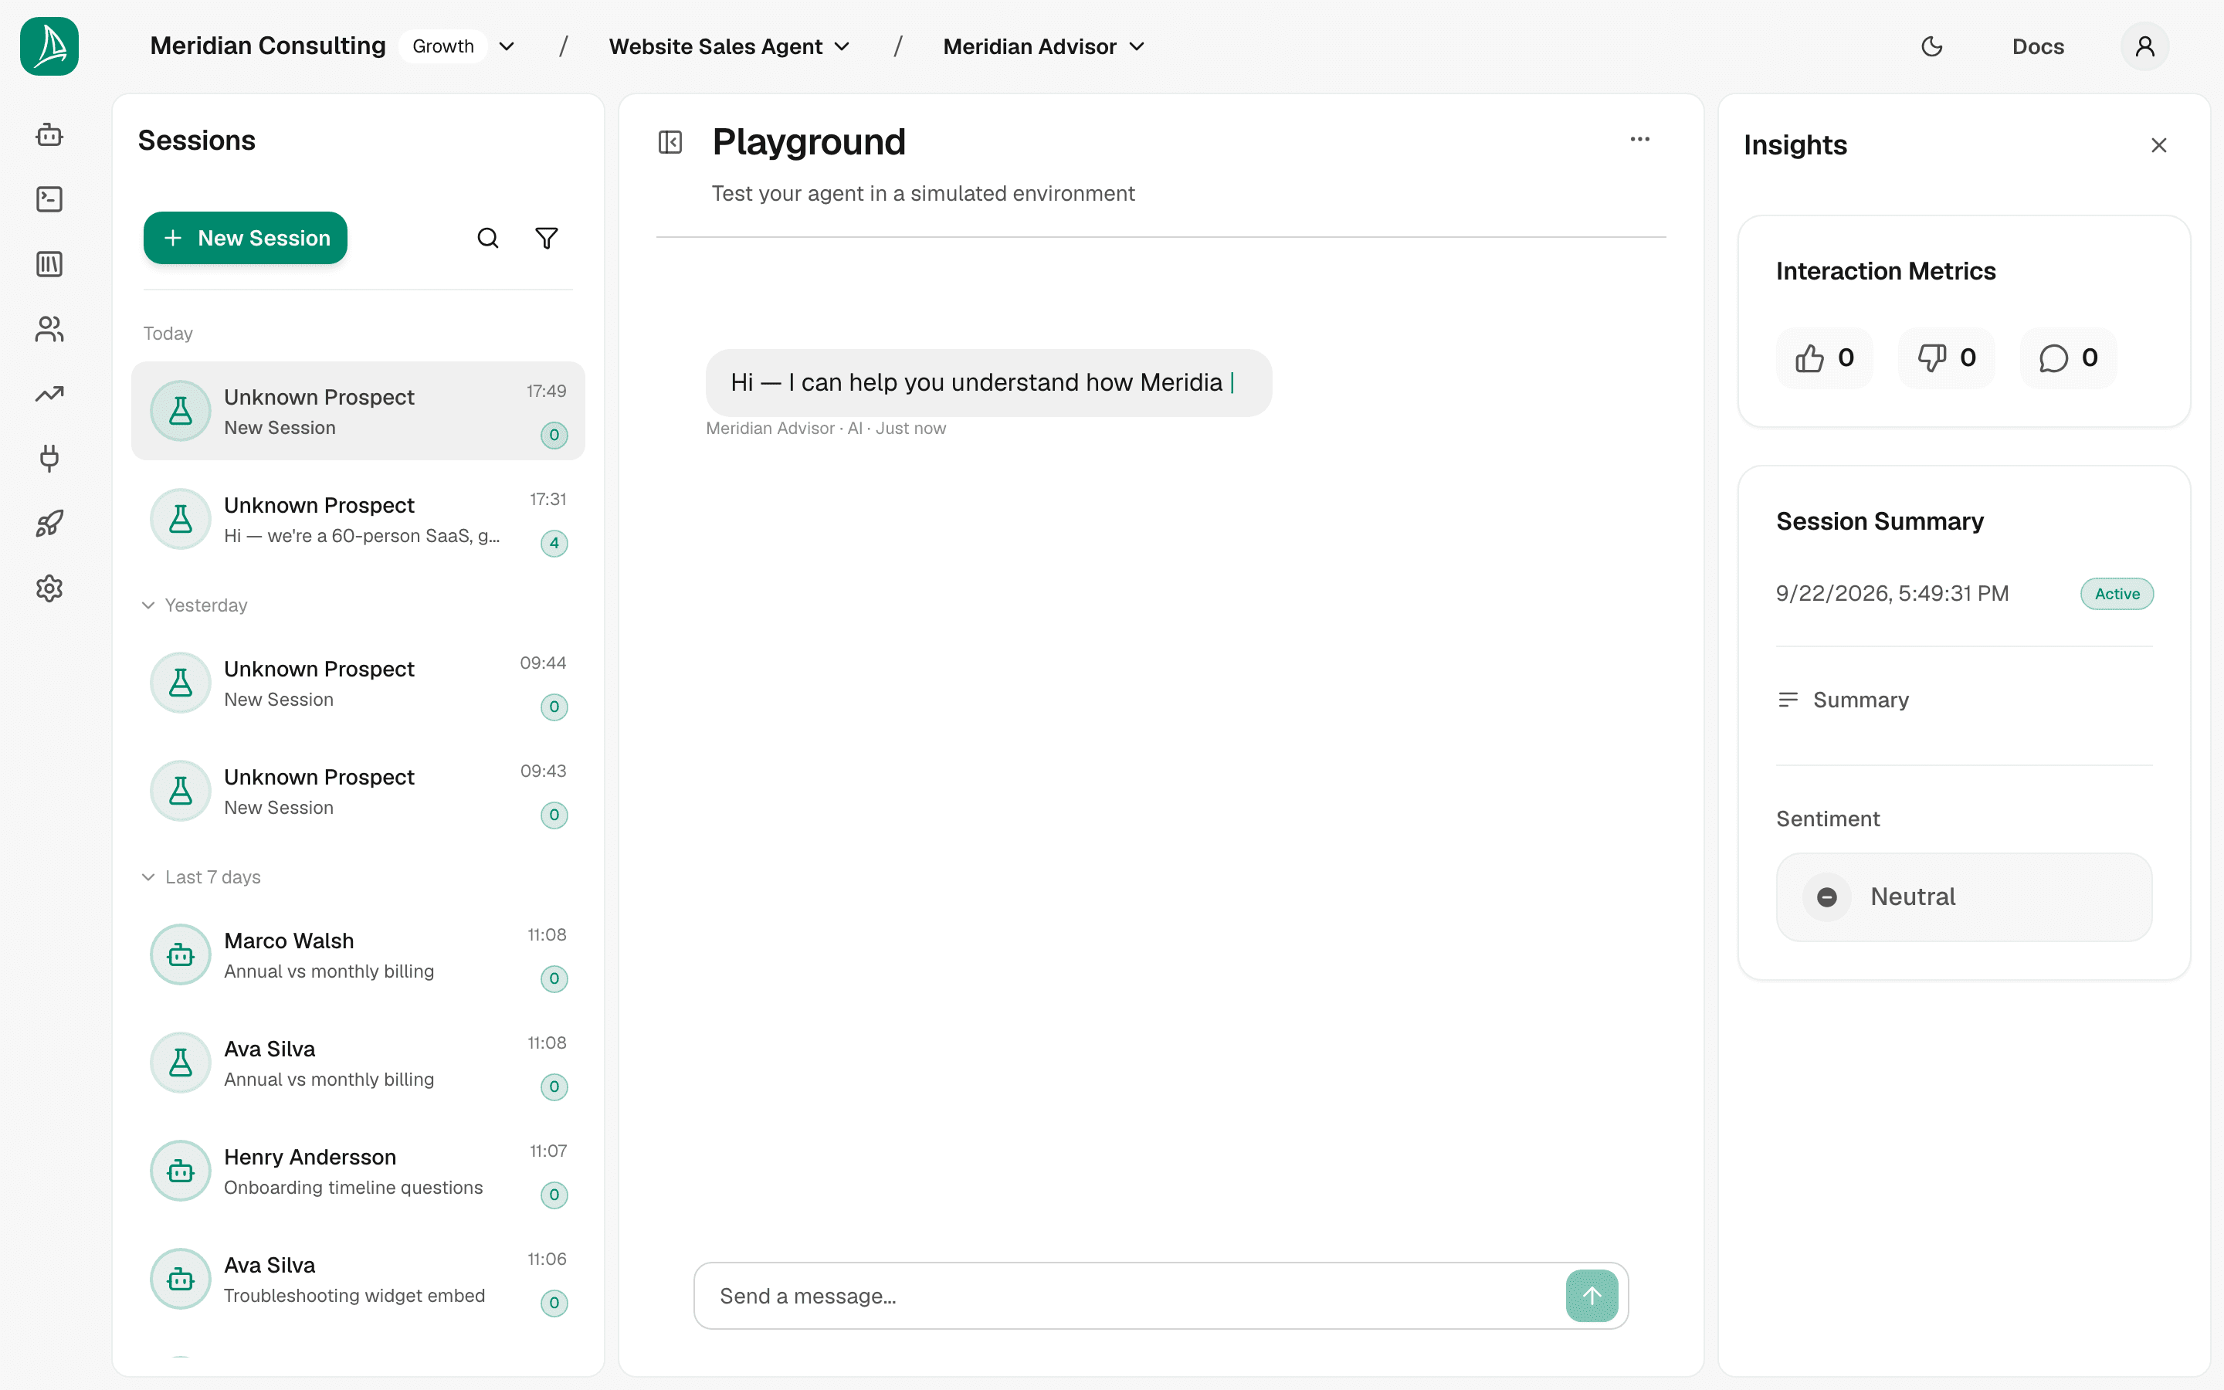The image size is (2224, 1390).
Task: Open Marco Walsh's billing session
Action: pyautogui.click(x=358, y=954)
